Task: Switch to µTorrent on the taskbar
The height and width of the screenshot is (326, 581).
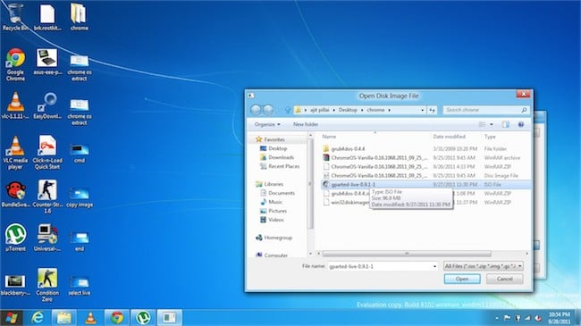Action: 143,318
